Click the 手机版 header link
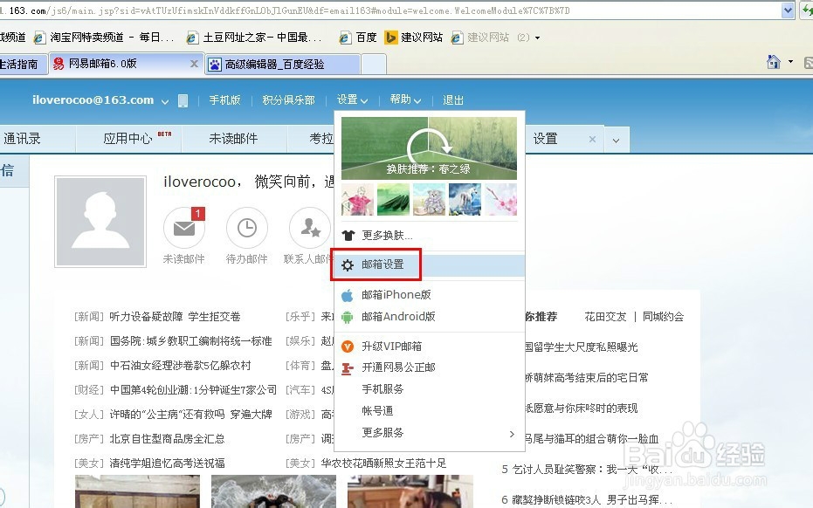The height and width of the screenshot is (508, 813). point(225,100)
